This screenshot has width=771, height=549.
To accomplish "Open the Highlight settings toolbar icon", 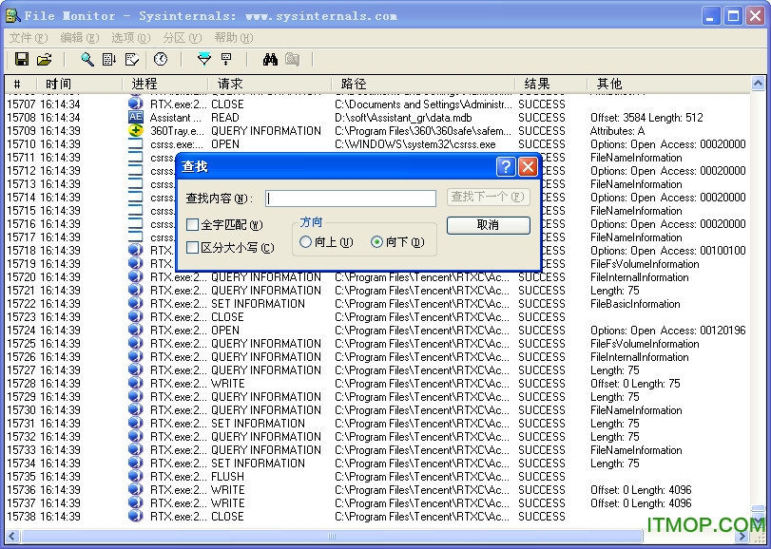I will pos(226,59).
